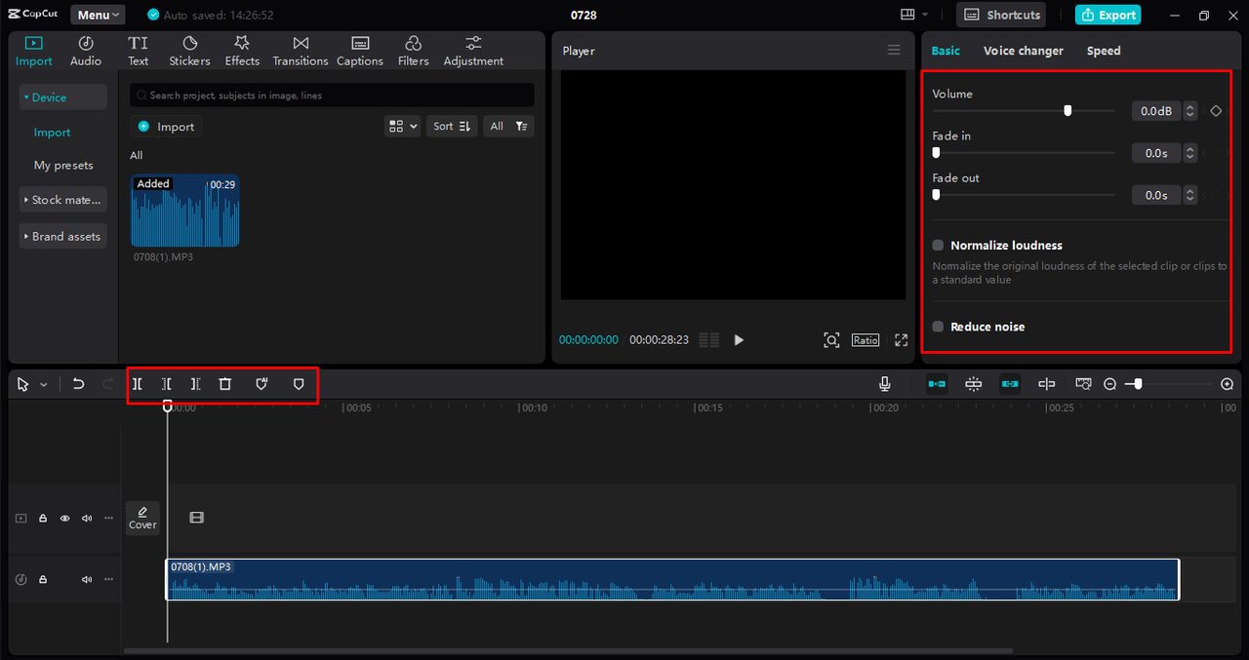Viewport: 1249px width, 660px height.
Task: Select the 0708(1).MP3 media thumbnail
Action: tap(185, 211)
